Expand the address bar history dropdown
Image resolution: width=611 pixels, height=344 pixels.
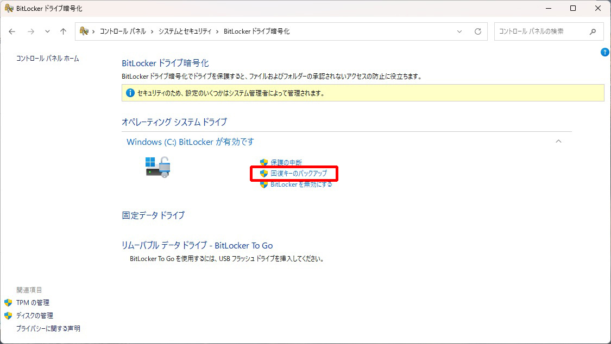coord(459,31)
